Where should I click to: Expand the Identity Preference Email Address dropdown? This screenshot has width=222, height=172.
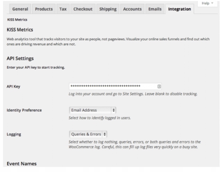[x=93, y=110]
